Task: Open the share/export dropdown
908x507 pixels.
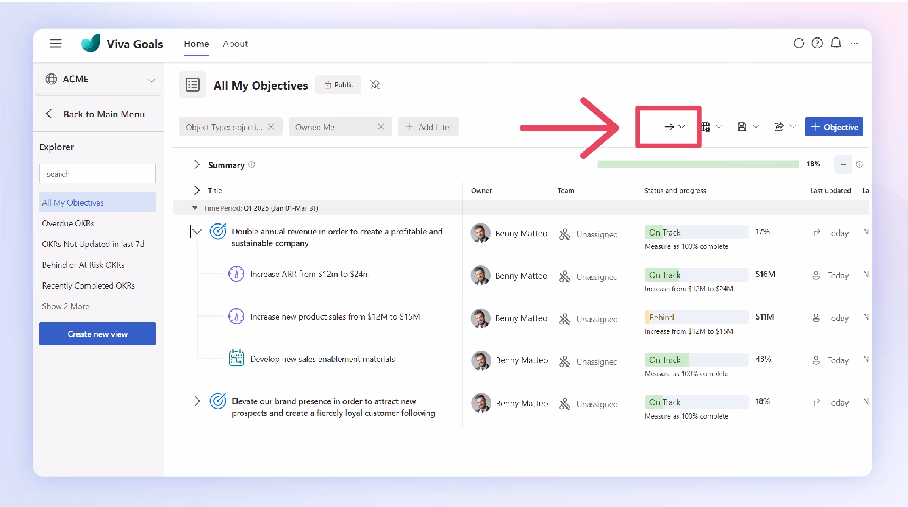Action: [785, 127]
